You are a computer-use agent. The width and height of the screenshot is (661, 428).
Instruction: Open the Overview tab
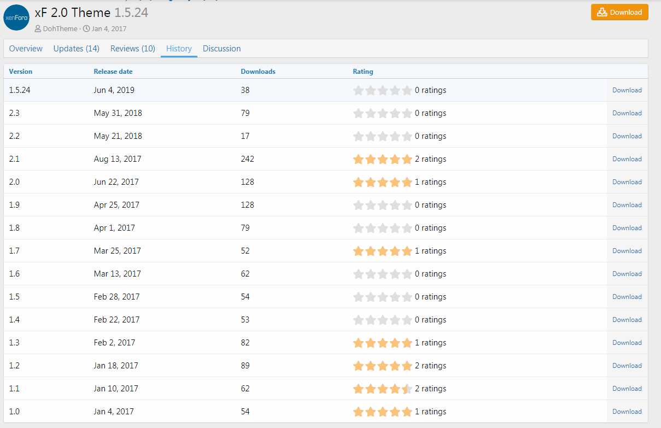tap(26, 49)
